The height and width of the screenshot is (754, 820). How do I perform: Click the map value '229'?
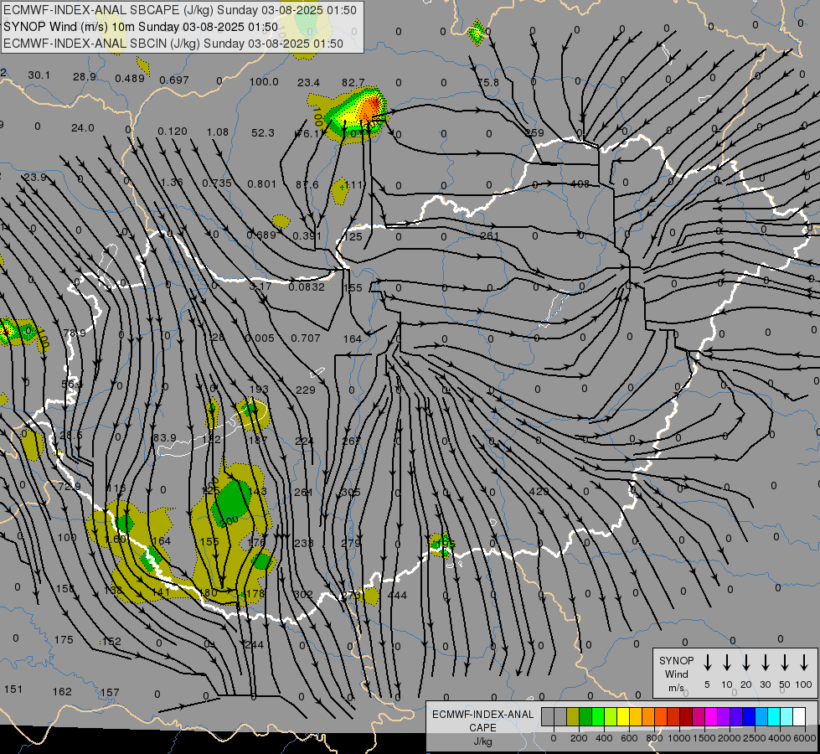tap(306, 390)
